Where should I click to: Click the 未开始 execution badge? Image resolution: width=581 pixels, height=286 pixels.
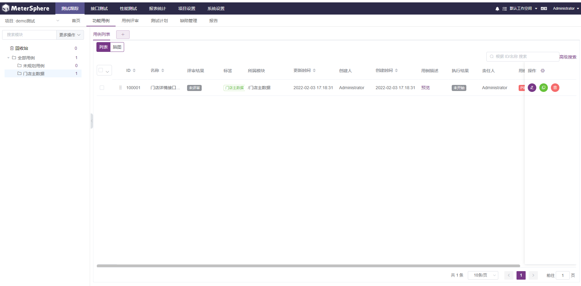[459, 88]
